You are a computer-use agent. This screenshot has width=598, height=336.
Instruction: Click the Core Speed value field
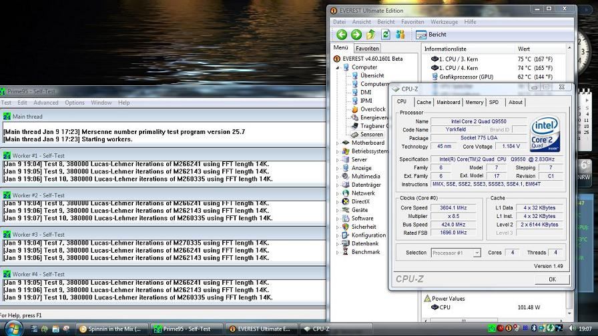(453, 208)
